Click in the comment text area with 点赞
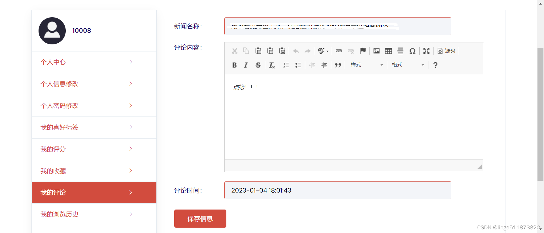544x233 pixels. click(x=354, y=117)
